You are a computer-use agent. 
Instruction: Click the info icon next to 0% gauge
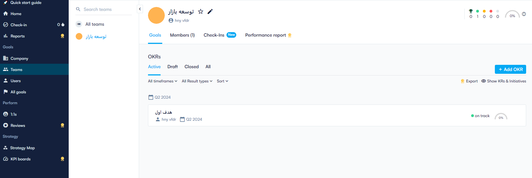524,14
